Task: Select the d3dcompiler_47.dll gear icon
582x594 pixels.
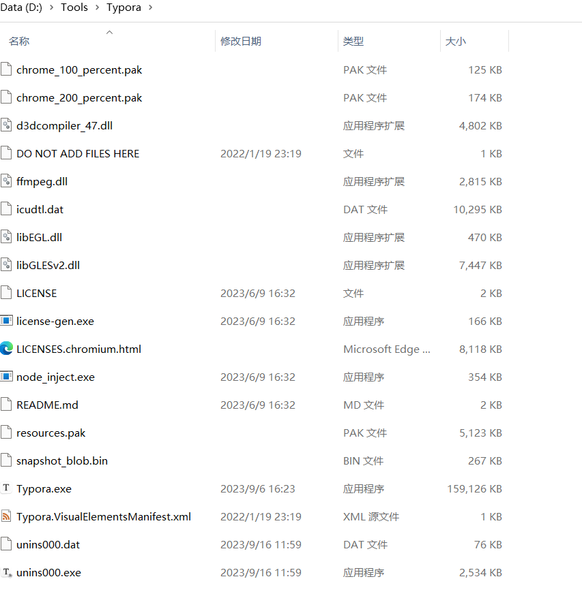Action: click(7, 125)
